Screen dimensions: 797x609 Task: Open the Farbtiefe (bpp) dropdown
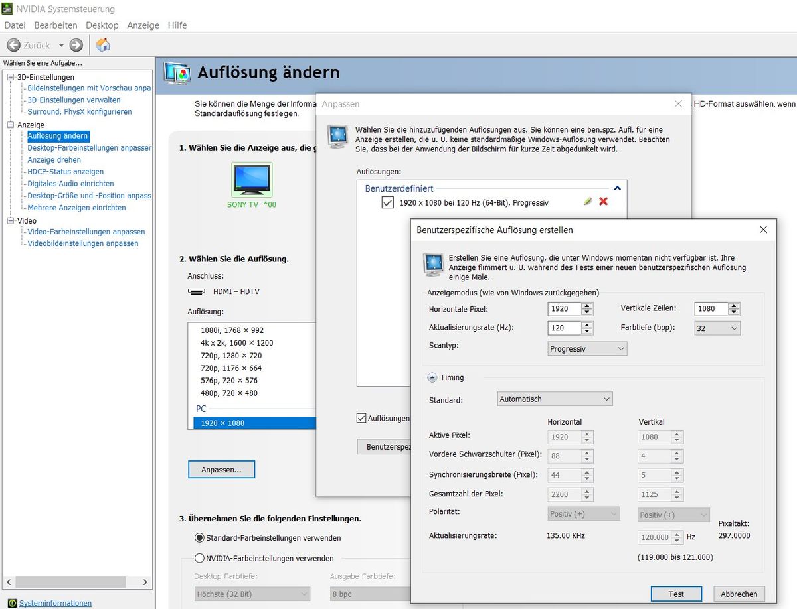[717, 328]
